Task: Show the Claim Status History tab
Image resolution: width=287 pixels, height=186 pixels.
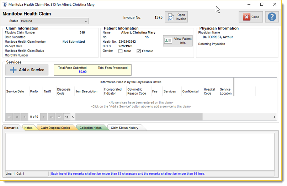Action: click(x=124, y=128)
